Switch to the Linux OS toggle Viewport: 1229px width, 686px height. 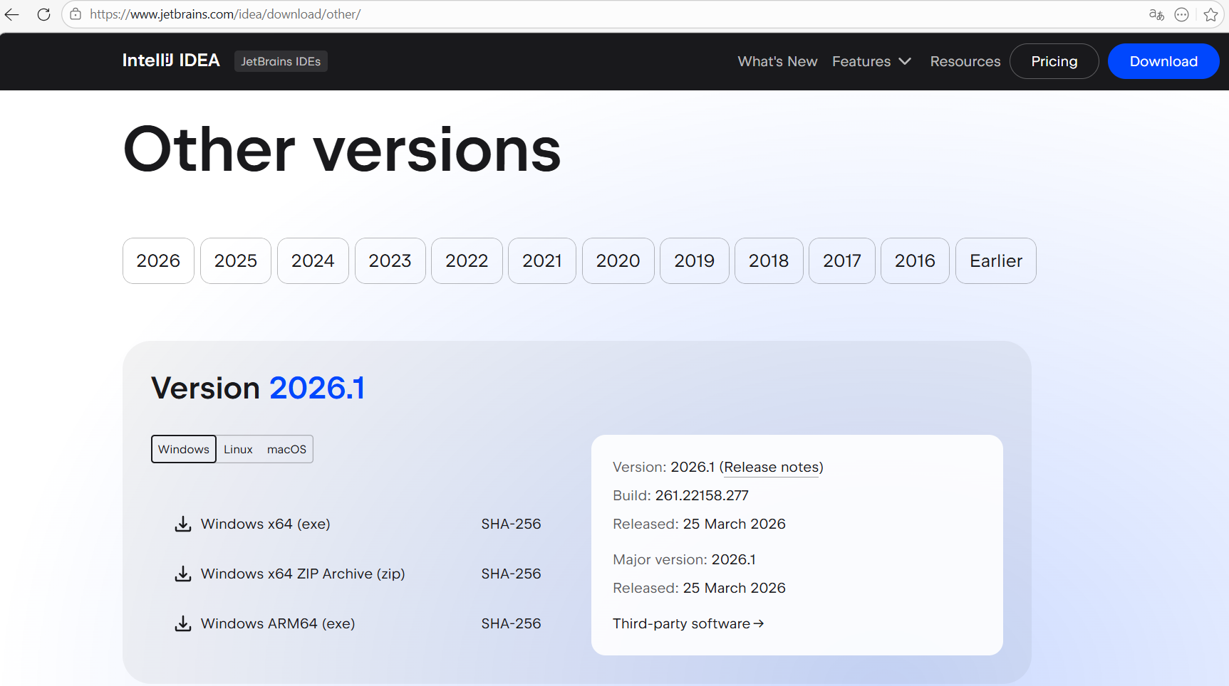pos(238,449)
